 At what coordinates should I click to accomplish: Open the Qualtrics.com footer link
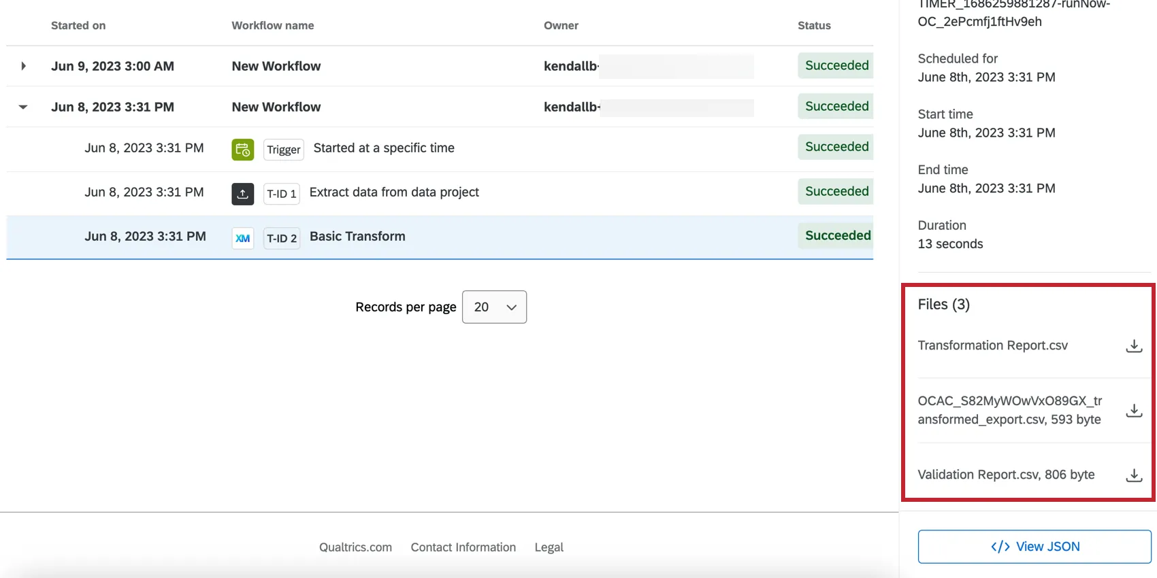(355, 547)
